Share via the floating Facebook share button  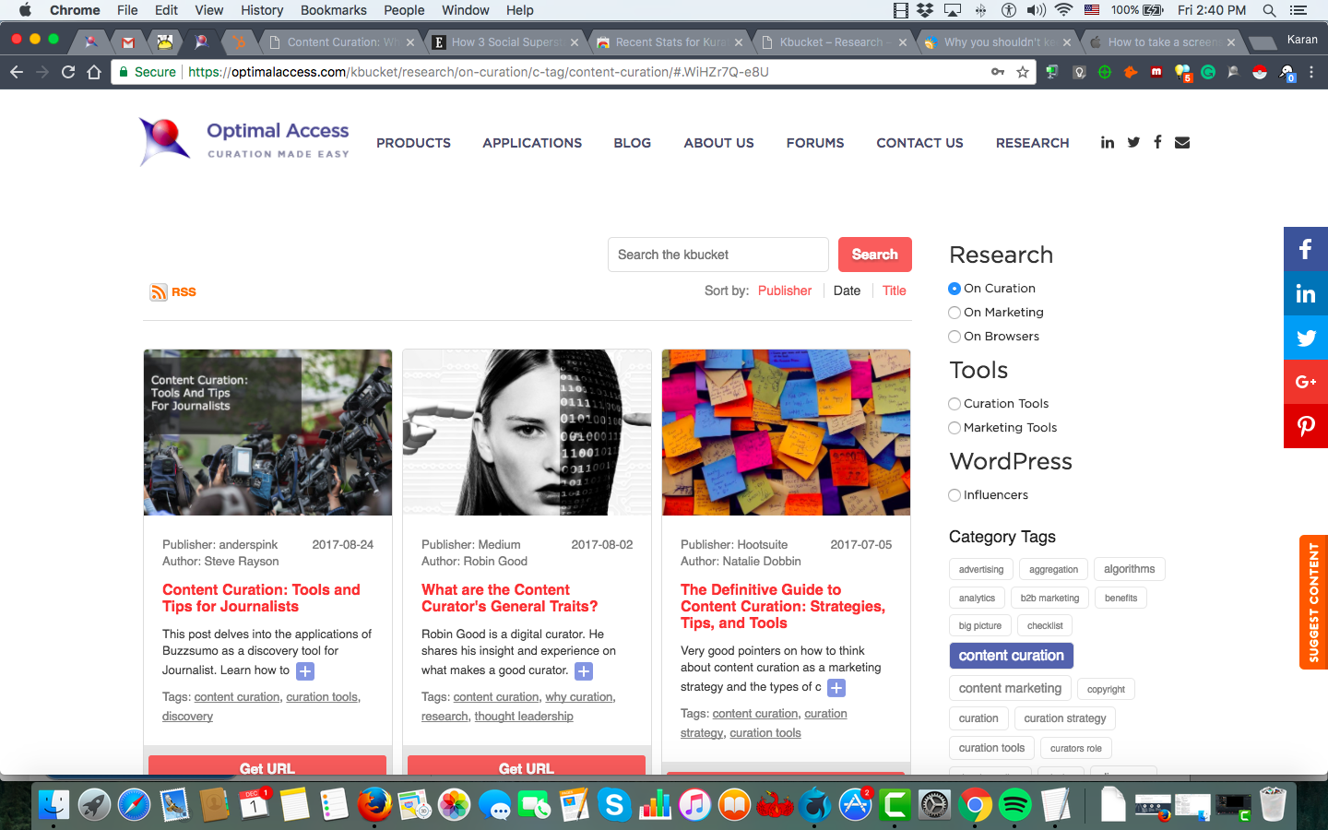tap(1306, 249)
